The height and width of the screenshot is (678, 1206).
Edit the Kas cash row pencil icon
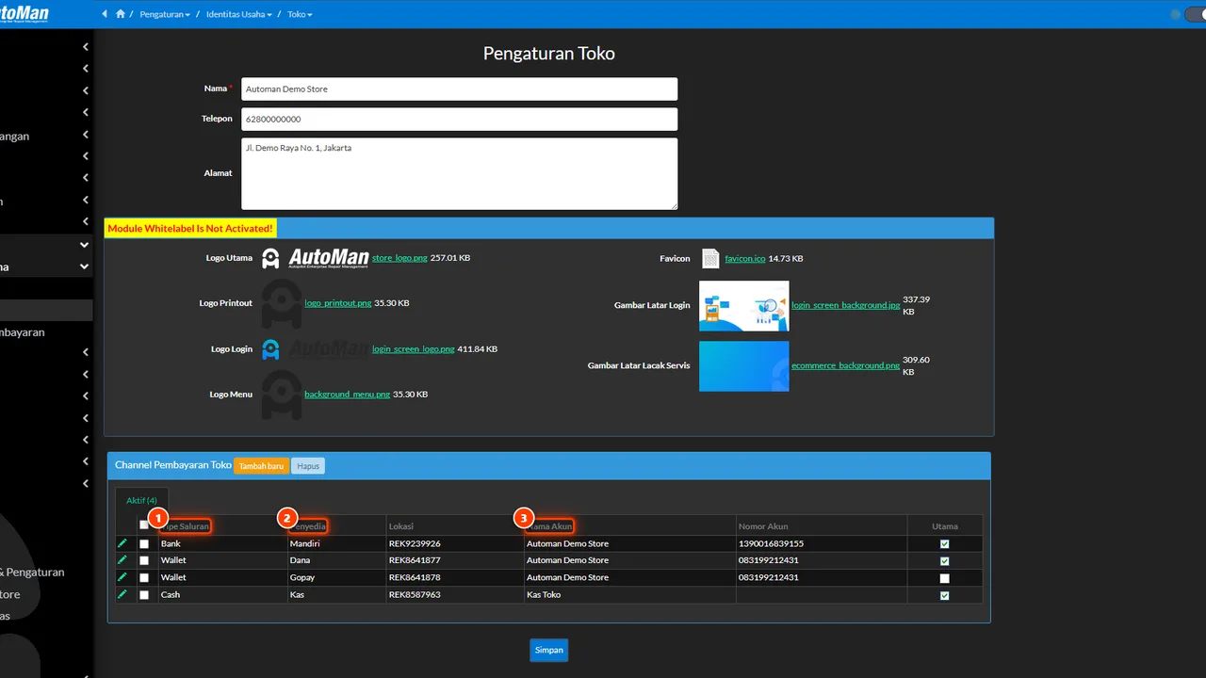[x=122, y=594]
